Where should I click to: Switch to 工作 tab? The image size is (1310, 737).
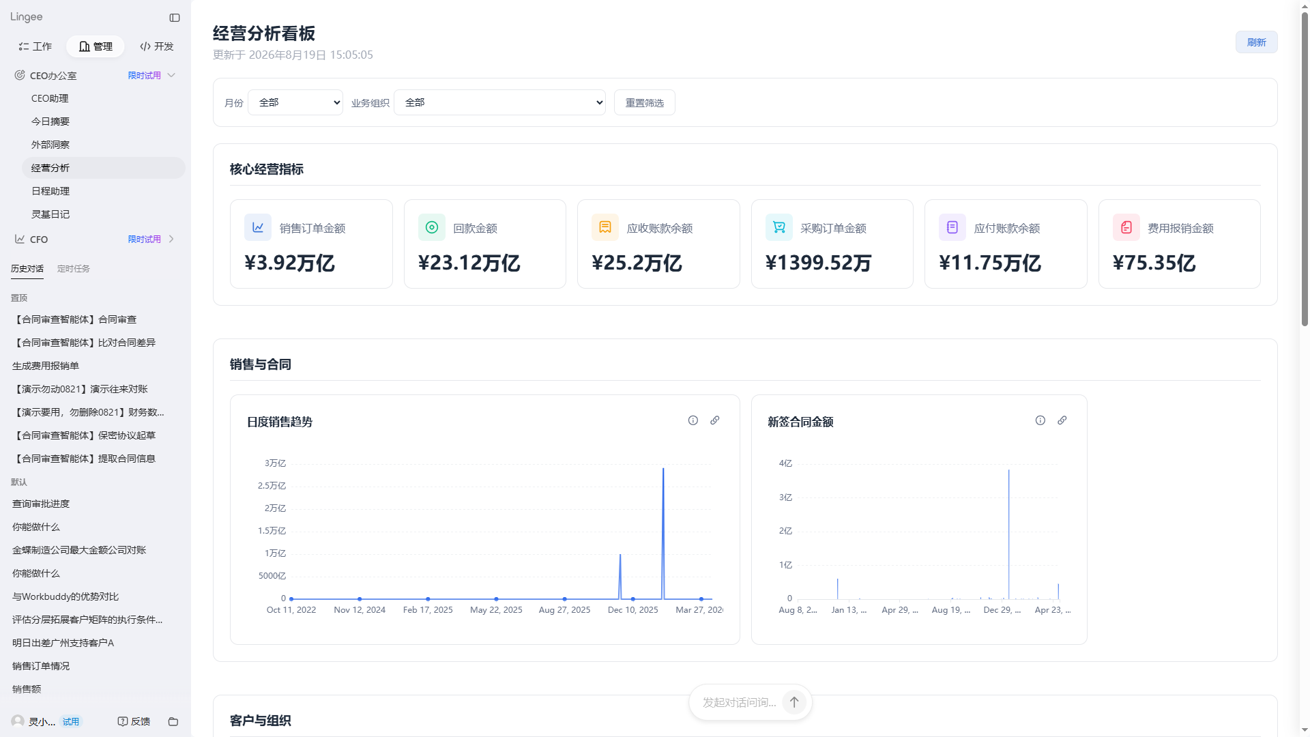[35, 46]
